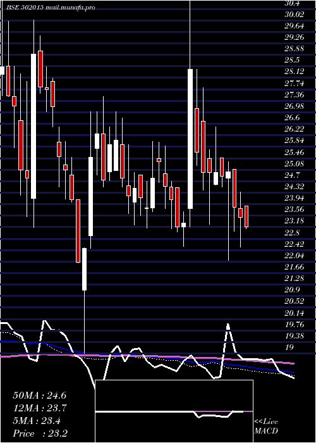Click the 19.38 price axis label

(294, 335)
